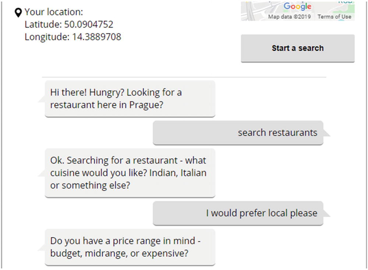Click the "Your location:" heading
368x270 pixels.
pyautogui.click(x=54, y=12)
